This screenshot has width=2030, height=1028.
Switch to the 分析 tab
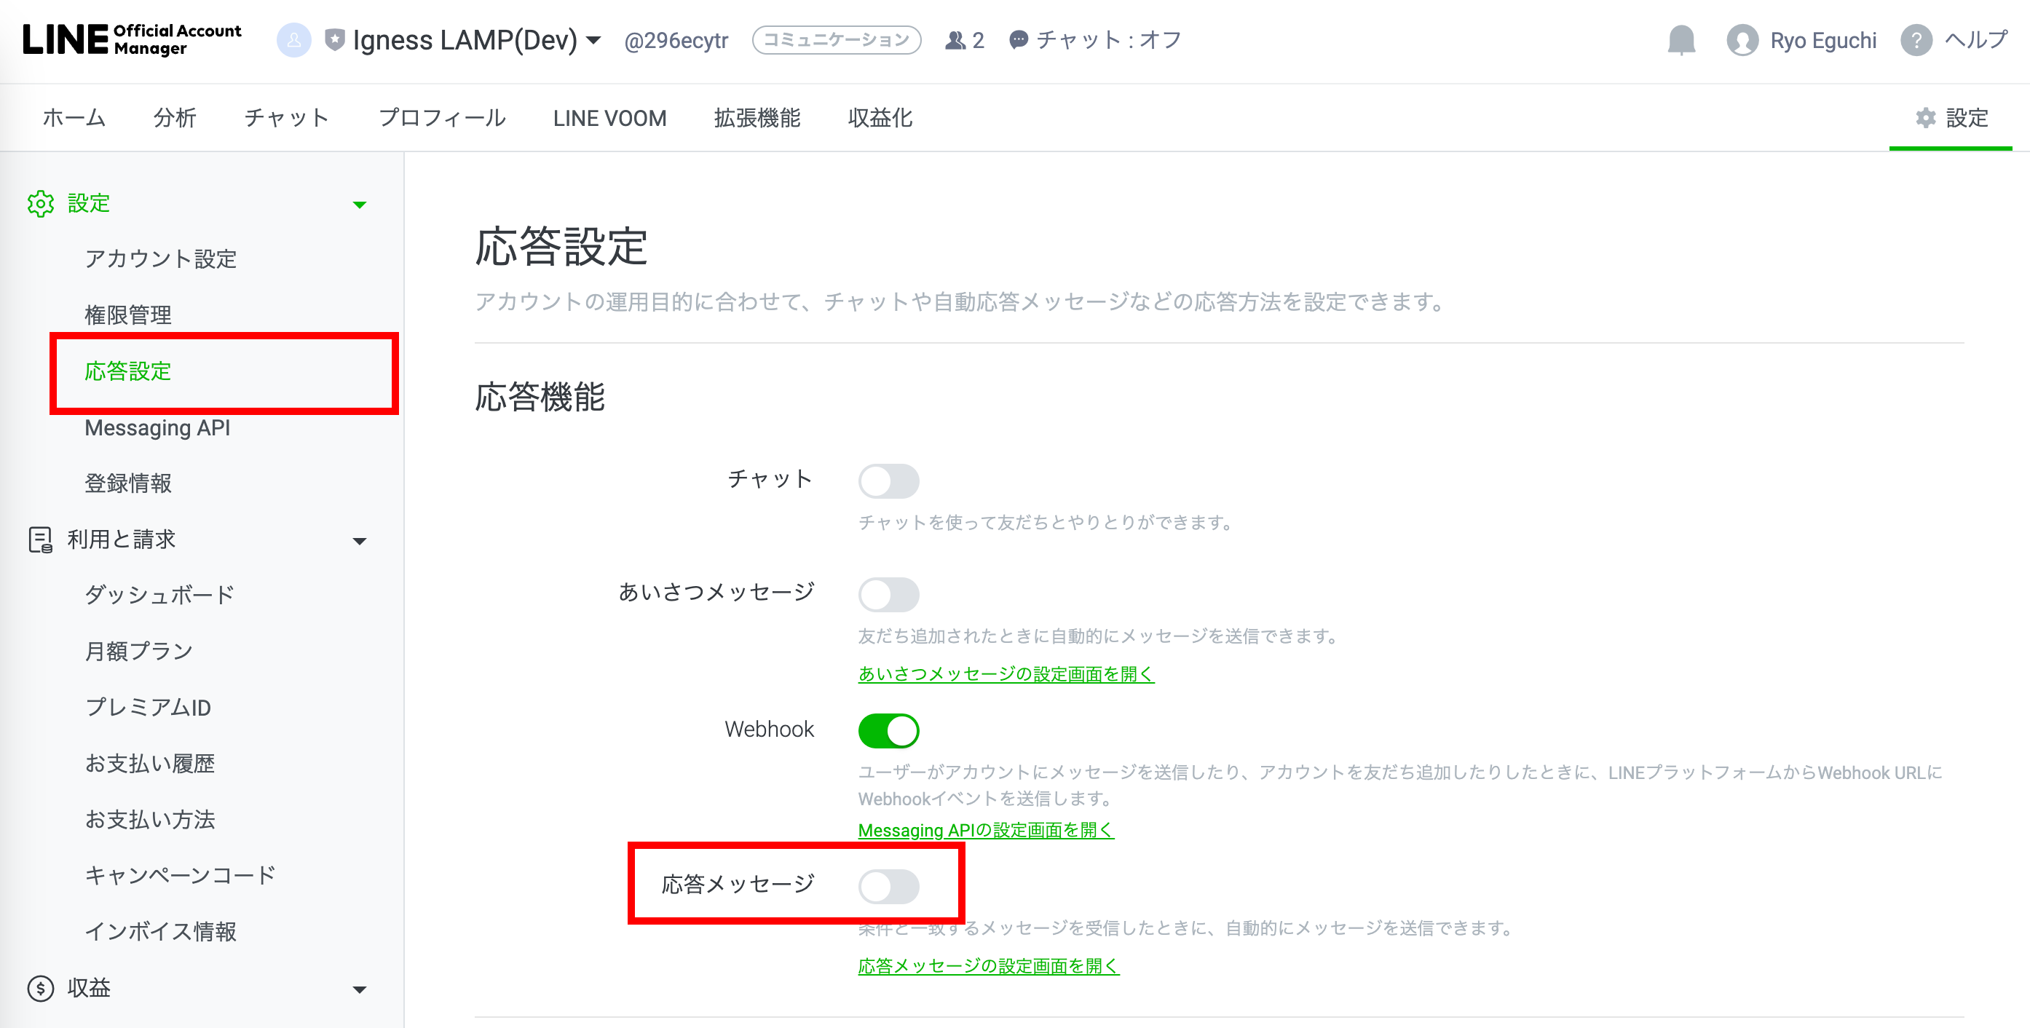click(174, 118)
